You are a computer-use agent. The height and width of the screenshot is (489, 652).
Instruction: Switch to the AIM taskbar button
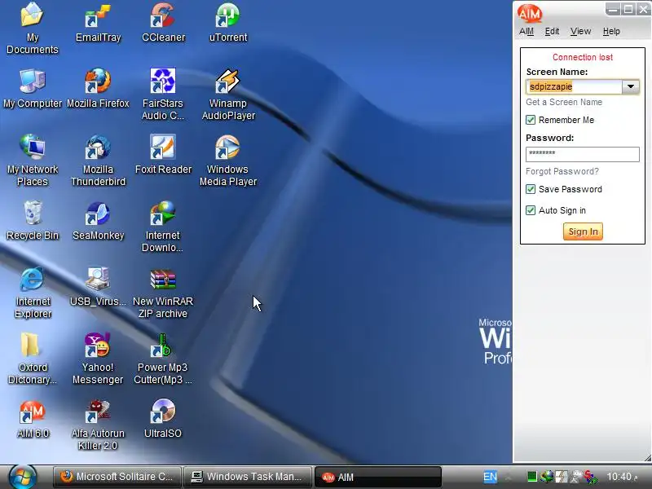[x=377, y=477]
